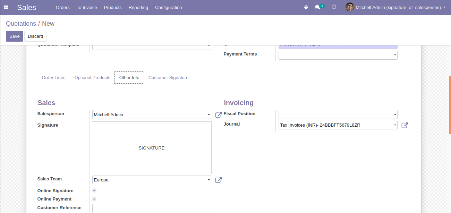The height and width of the screenshot is (213, 451).
Task: Open the activities clock icon
Action: (x=334, y=7)
